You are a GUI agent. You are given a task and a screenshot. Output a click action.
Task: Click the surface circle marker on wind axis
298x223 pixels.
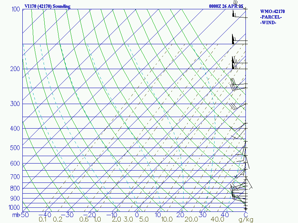click(246, 209)
